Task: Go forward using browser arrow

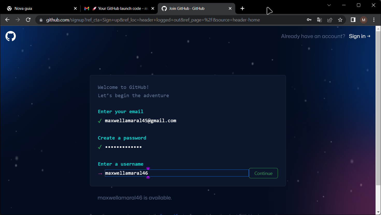Action: pos(18,20)
